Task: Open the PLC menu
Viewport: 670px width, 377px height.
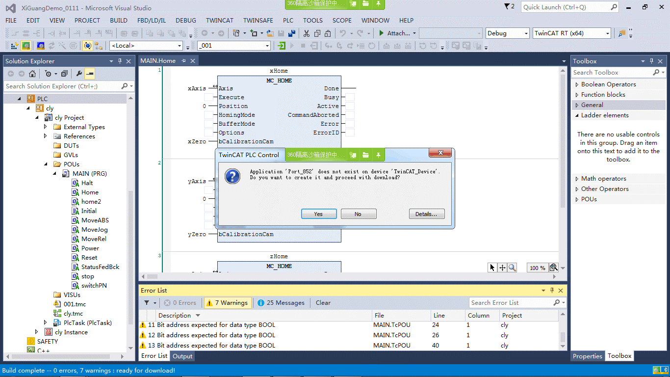Action: (x=288, y=21)
